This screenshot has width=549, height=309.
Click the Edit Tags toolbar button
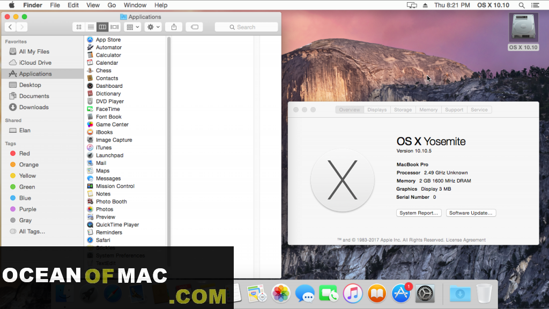coord(194,27)
